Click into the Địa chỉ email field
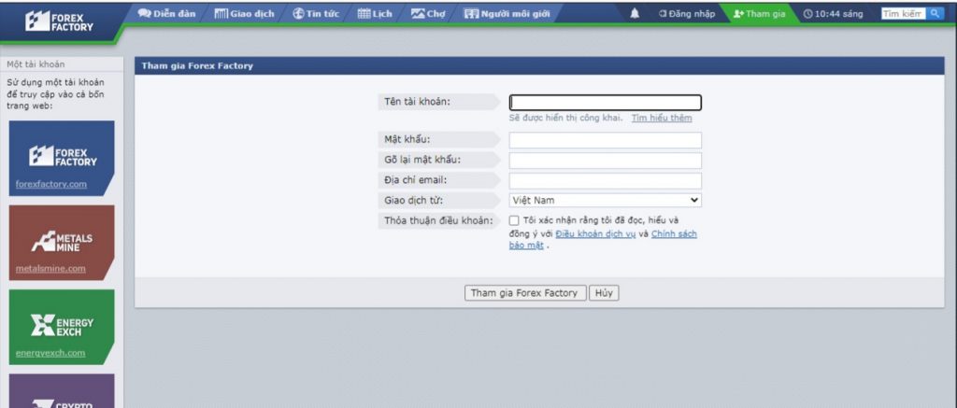The width and height of the screenshot is (957, 408). (605, 180)
